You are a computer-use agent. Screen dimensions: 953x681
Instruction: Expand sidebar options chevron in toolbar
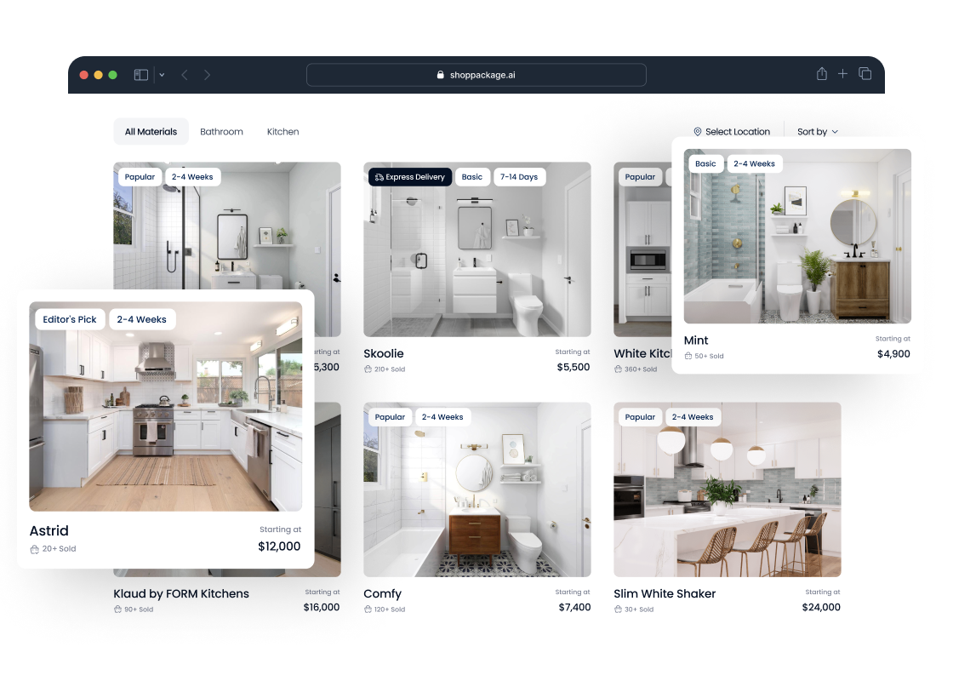pos(162,75)
